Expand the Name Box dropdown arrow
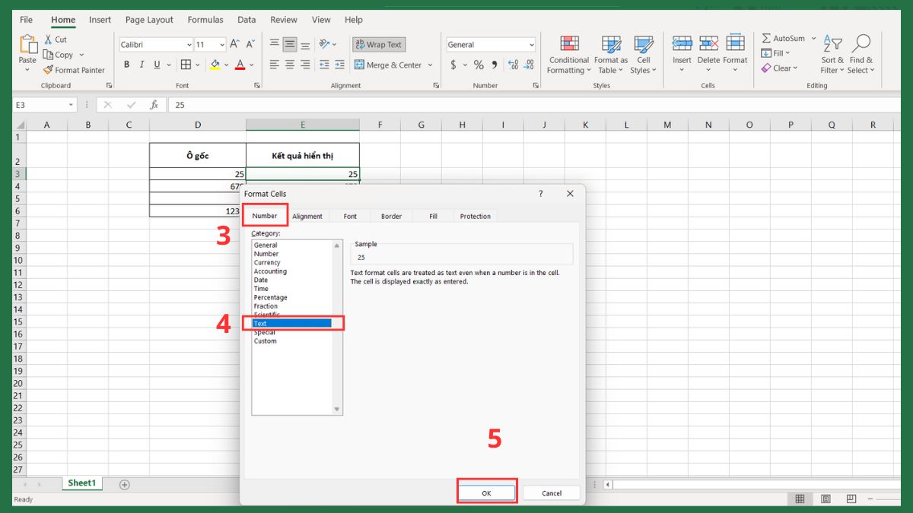The width and height of the screenshot is (913, 513). [x=72, y=105]
